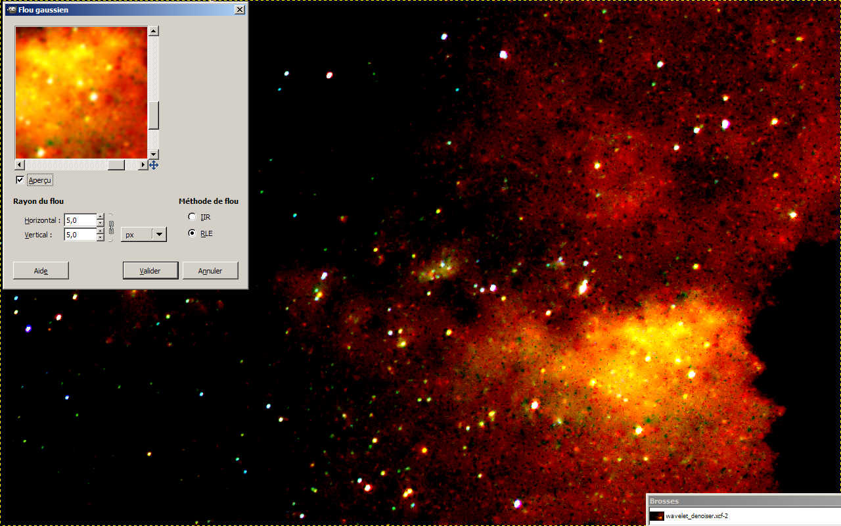Toggle the radius chain link icon
This screenshot has height=526, width=841.
point(111,227)
